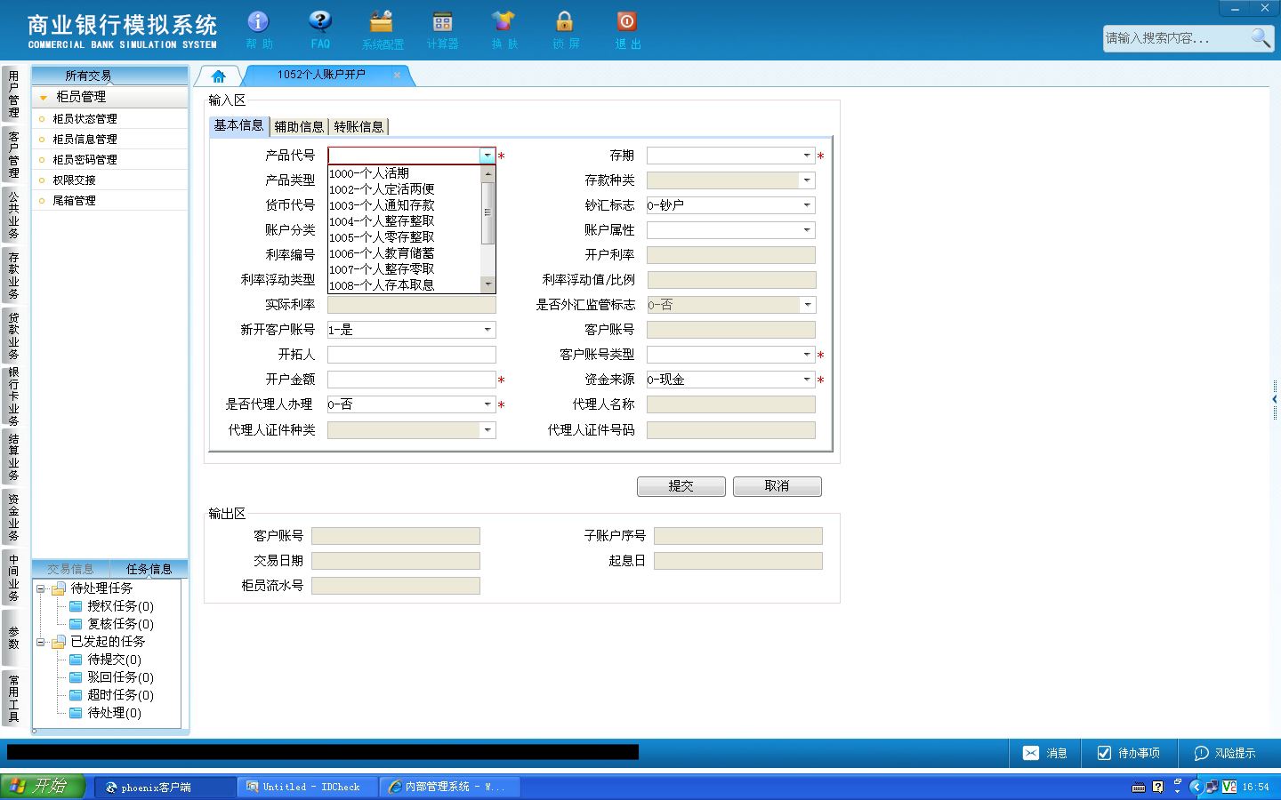This screenshot has width=1281, height=800.
Task: Click the product list scroll-down arrow
Action: (487, 284)
